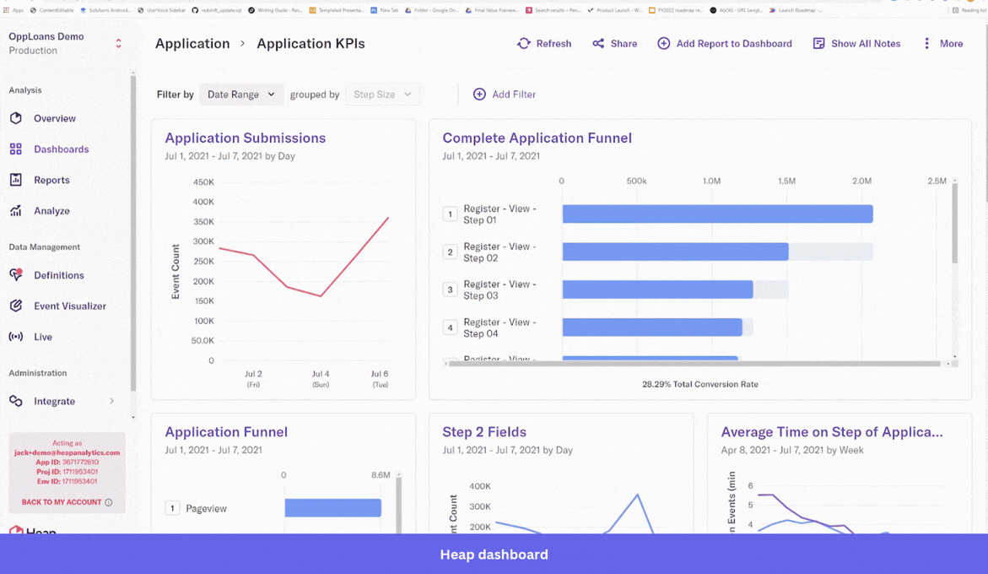
Task: Open the Date Range filter dropdown
Action: [x=241, y=95]
